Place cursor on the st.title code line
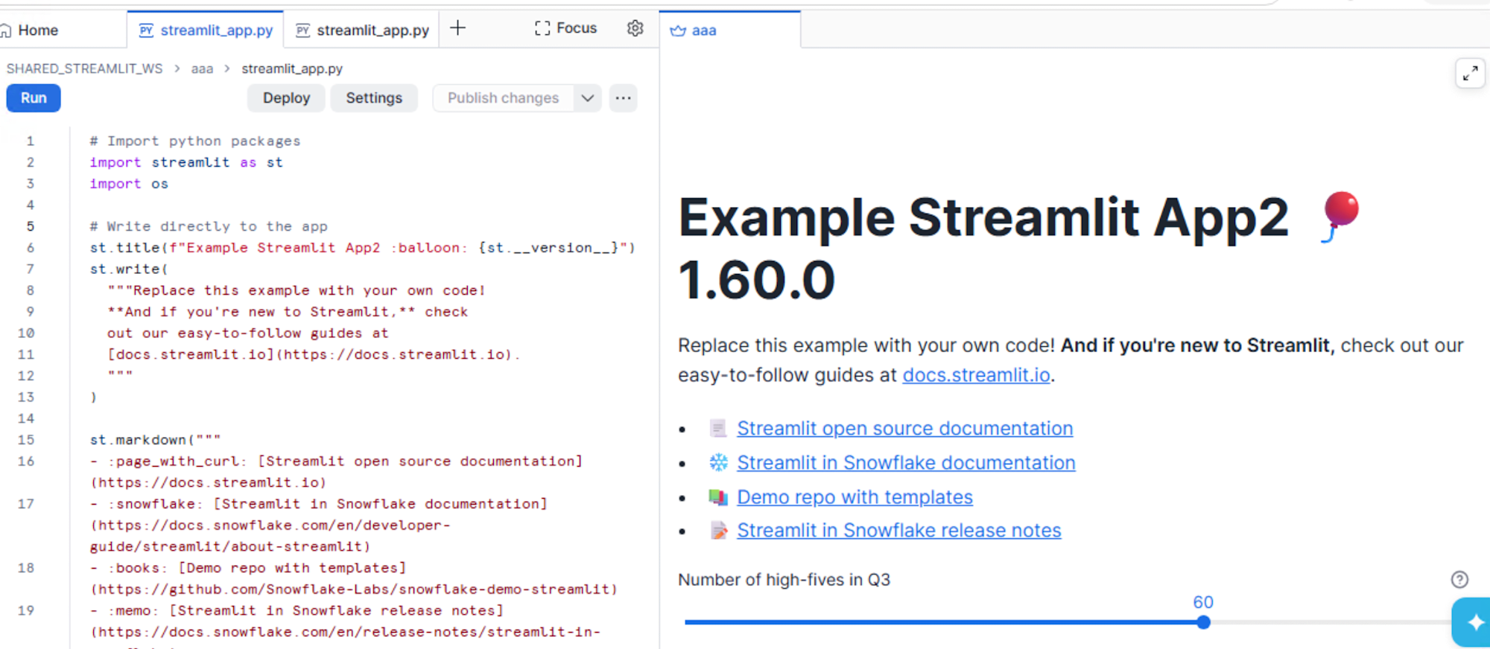Screen dimensions: 1490x649 coord(362,248)
